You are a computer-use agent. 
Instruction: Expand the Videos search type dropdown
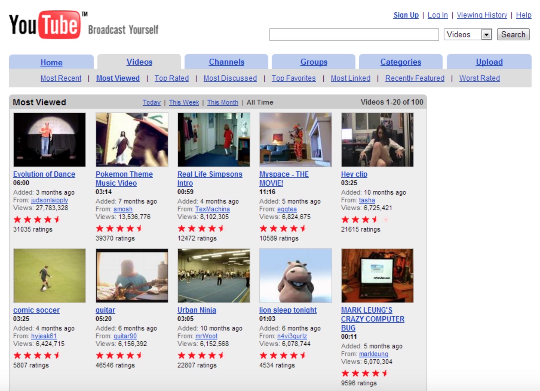coord(486,35)
